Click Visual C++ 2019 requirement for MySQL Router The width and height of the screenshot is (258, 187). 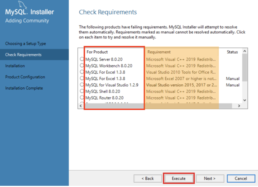(x=181, y=98)
